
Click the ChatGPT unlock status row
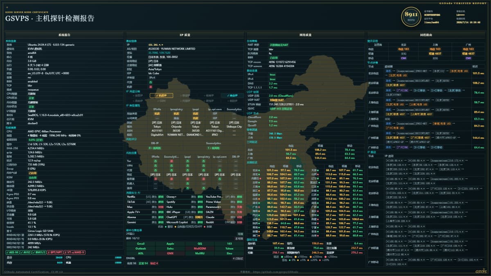(x=185, y=217)
